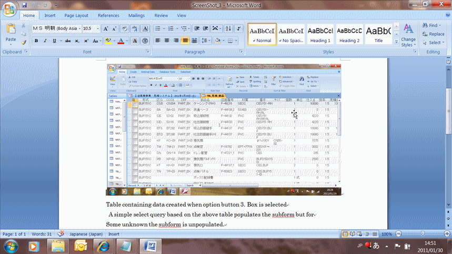
Task: Open Find in Editing group
Action: (431, 25)
